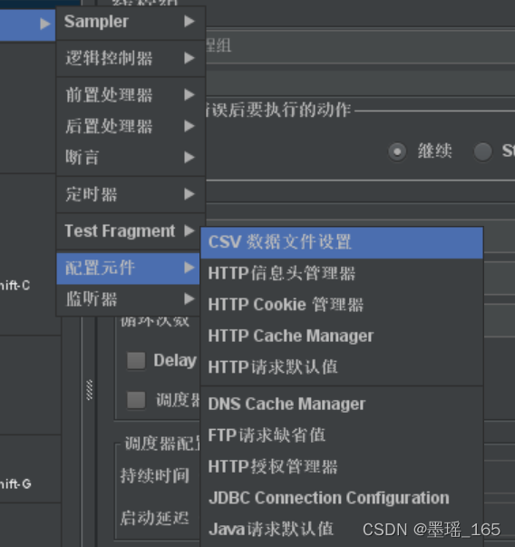Select CSV 数据文件设置 menu entry
This screenshot has height=547, width=515.
pyautogui.click(x=342, y=242)
